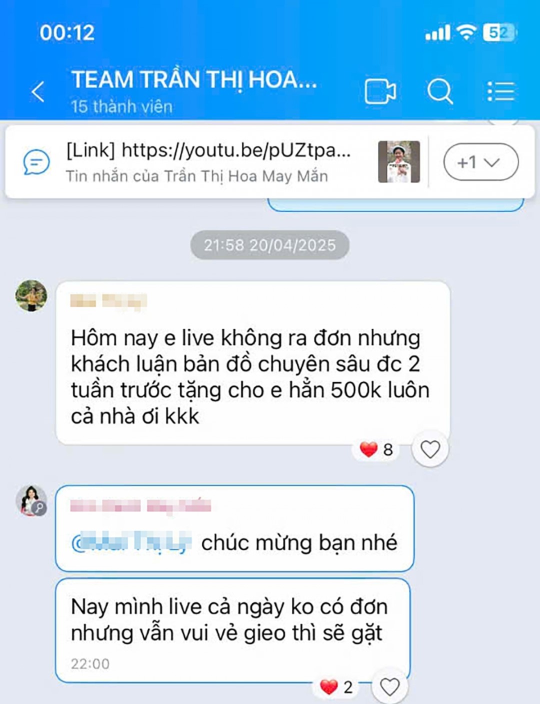Tap the back arrow in header

[38, 91]
